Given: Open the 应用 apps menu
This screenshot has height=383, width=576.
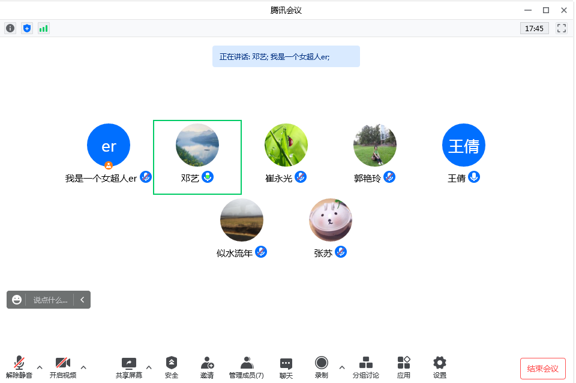Looking at the screenshot, I should tap(404, 367).
